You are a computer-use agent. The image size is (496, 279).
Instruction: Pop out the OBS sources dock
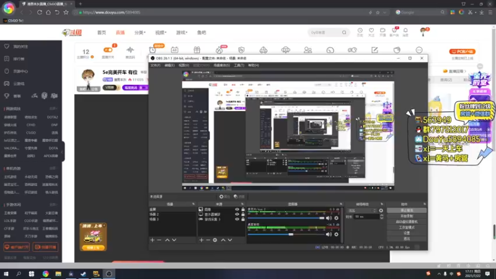242,204
